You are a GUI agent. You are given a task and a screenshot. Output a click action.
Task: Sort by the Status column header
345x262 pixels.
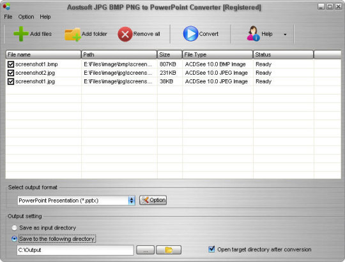[x=283, y=54]
